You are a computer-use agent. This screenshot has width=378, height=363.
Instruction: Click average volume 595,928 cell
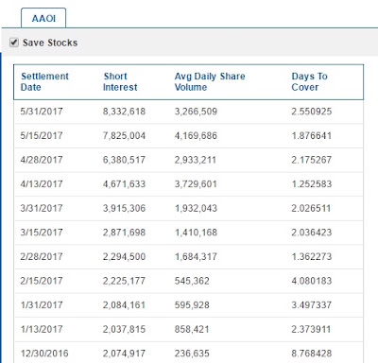(x=192, y=305)
